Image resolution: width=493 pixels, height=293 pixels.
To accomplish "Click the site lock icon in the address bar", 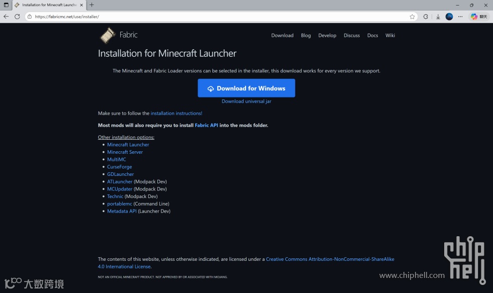I will point(30,17).
